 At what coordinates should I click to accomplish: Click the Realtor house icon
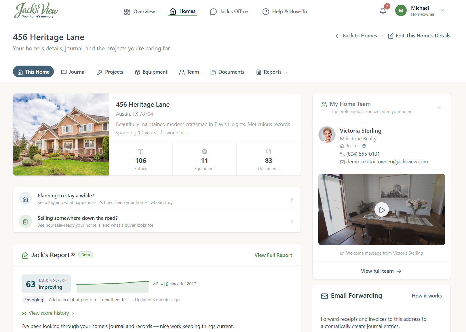pos(342,146)
